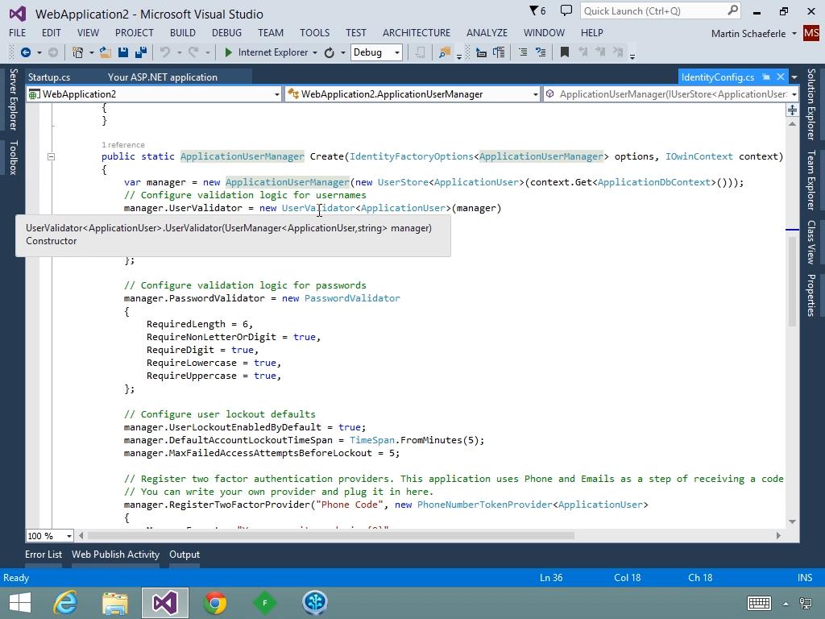
Task: Open Internet Explorer from the taskbar
Action: 65,603
